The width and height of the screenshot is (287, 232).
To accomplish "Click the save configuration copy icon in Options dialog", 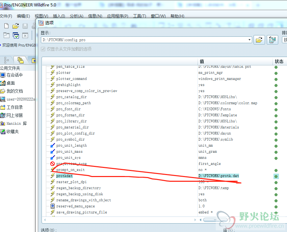I will (x=272, y=40).
